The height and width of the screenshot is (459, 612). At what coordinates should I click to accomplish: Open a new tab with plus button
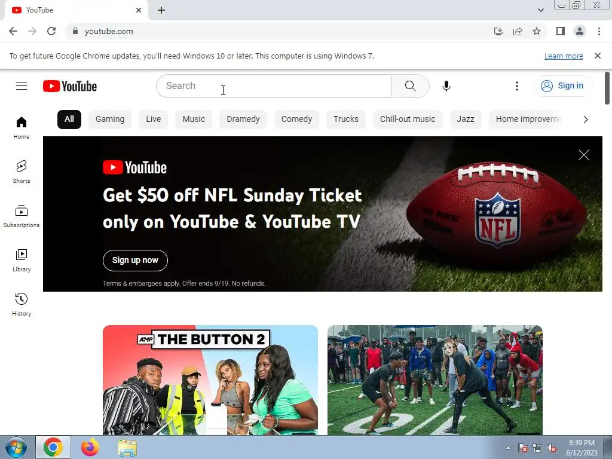[161, 10]
